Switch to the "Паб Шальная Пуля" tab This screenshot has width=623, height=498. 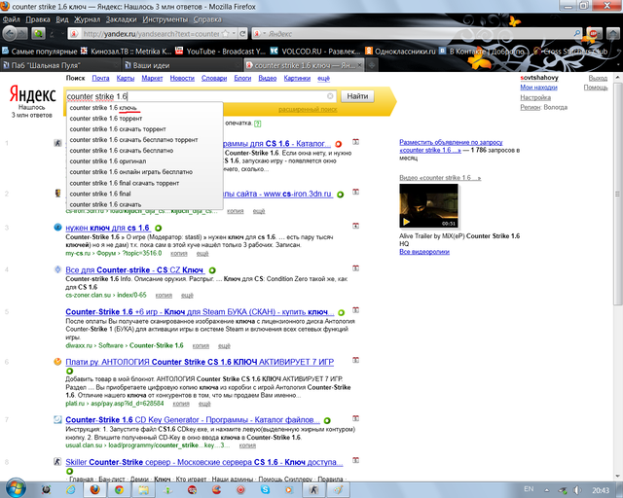pyautogui.click(x=60, y=65)
